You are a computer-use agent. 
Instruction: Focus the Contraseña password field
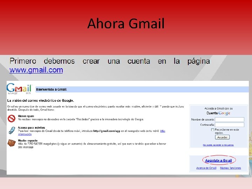coord(230,125)
